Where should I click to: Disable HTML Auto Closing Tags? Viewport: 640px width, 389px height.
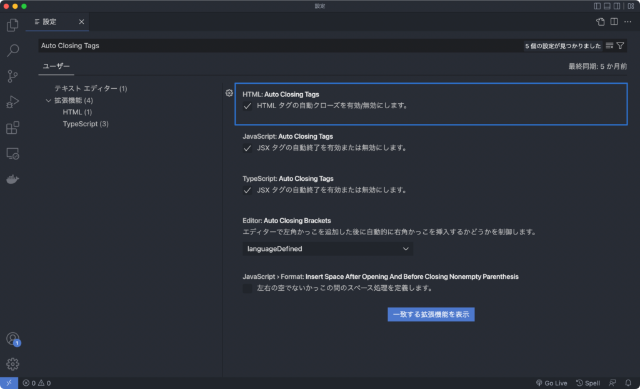click(x=247, y=106)
